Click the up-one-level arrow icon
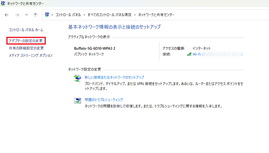The width and height of the screenshot is (269, 153). [x=35, y=15]
